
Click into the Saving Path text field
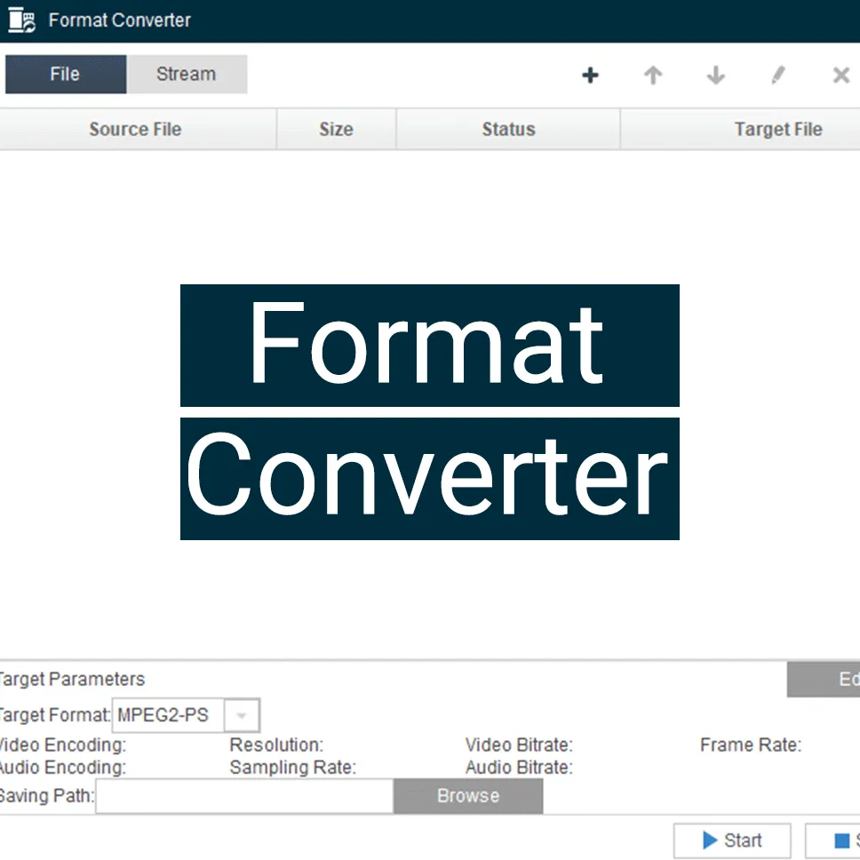(244, 796)
